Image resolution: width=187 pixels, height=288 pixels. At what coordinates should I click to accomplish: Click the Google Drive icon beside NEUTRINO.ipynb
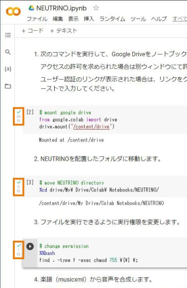tap(32, 8)
